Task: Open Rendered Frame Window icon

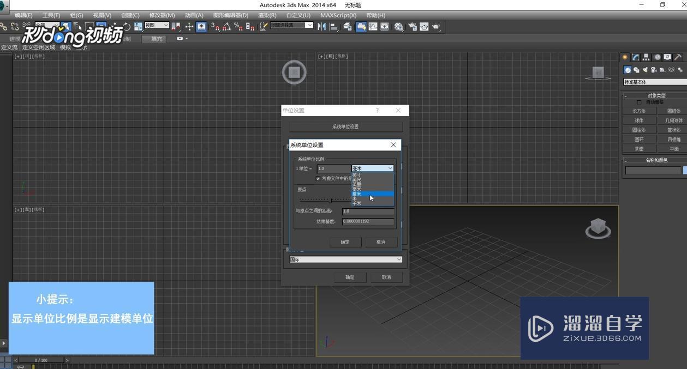Action: pos(424,26)
